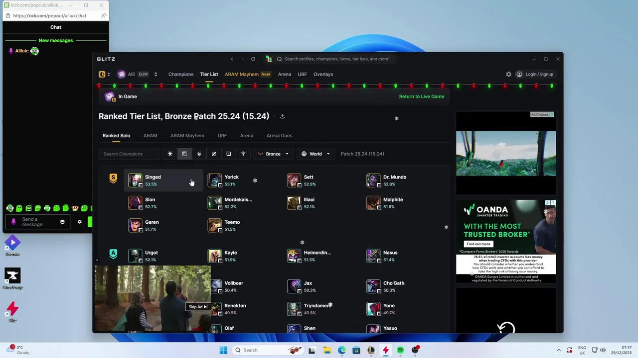Click the Aliiuk username in Kick chat

[x=21, y=51]
